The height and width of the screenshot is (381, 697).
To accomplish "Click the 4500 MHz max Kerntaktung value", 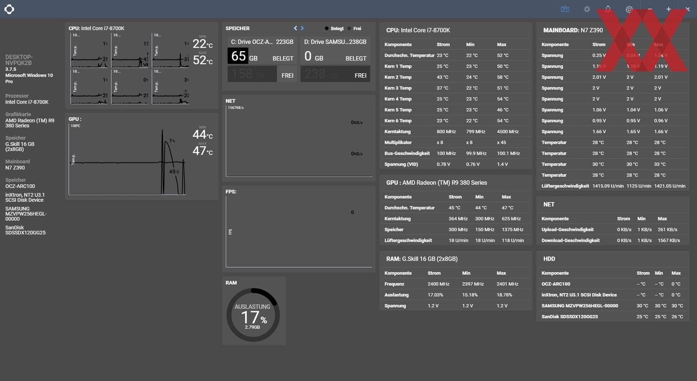I will pos(508,132).
